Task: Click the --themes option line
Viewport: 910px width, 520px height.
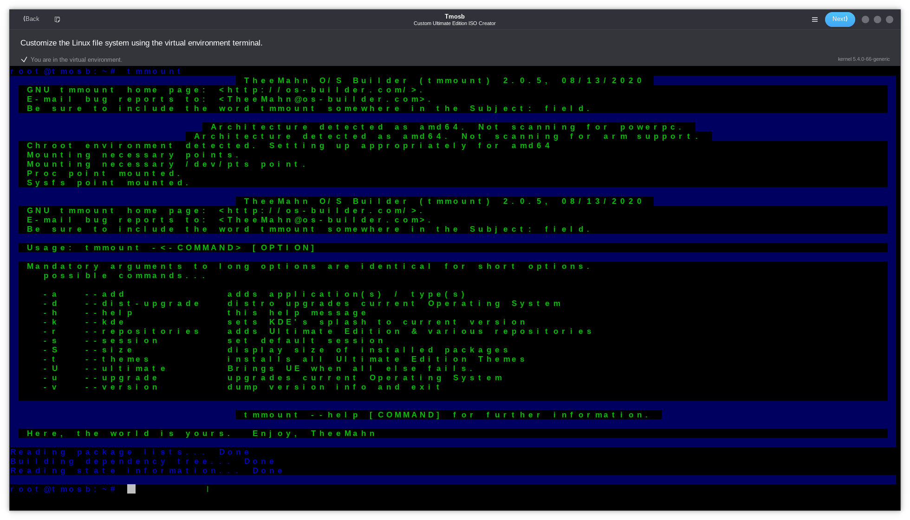Action: [x=117, y=359]
